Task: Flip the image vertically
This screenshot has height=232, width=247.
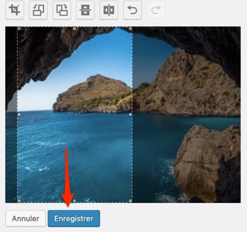Action: [x=85, y=10]
